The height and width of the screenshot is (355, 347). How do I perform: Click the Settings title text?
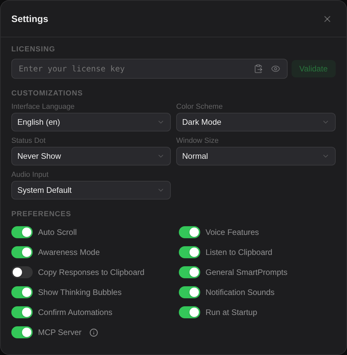pyautogui.click(x=30, y=19)
